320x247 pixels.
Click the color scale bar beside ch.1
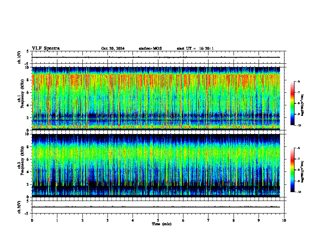click(x=292, y=103)
